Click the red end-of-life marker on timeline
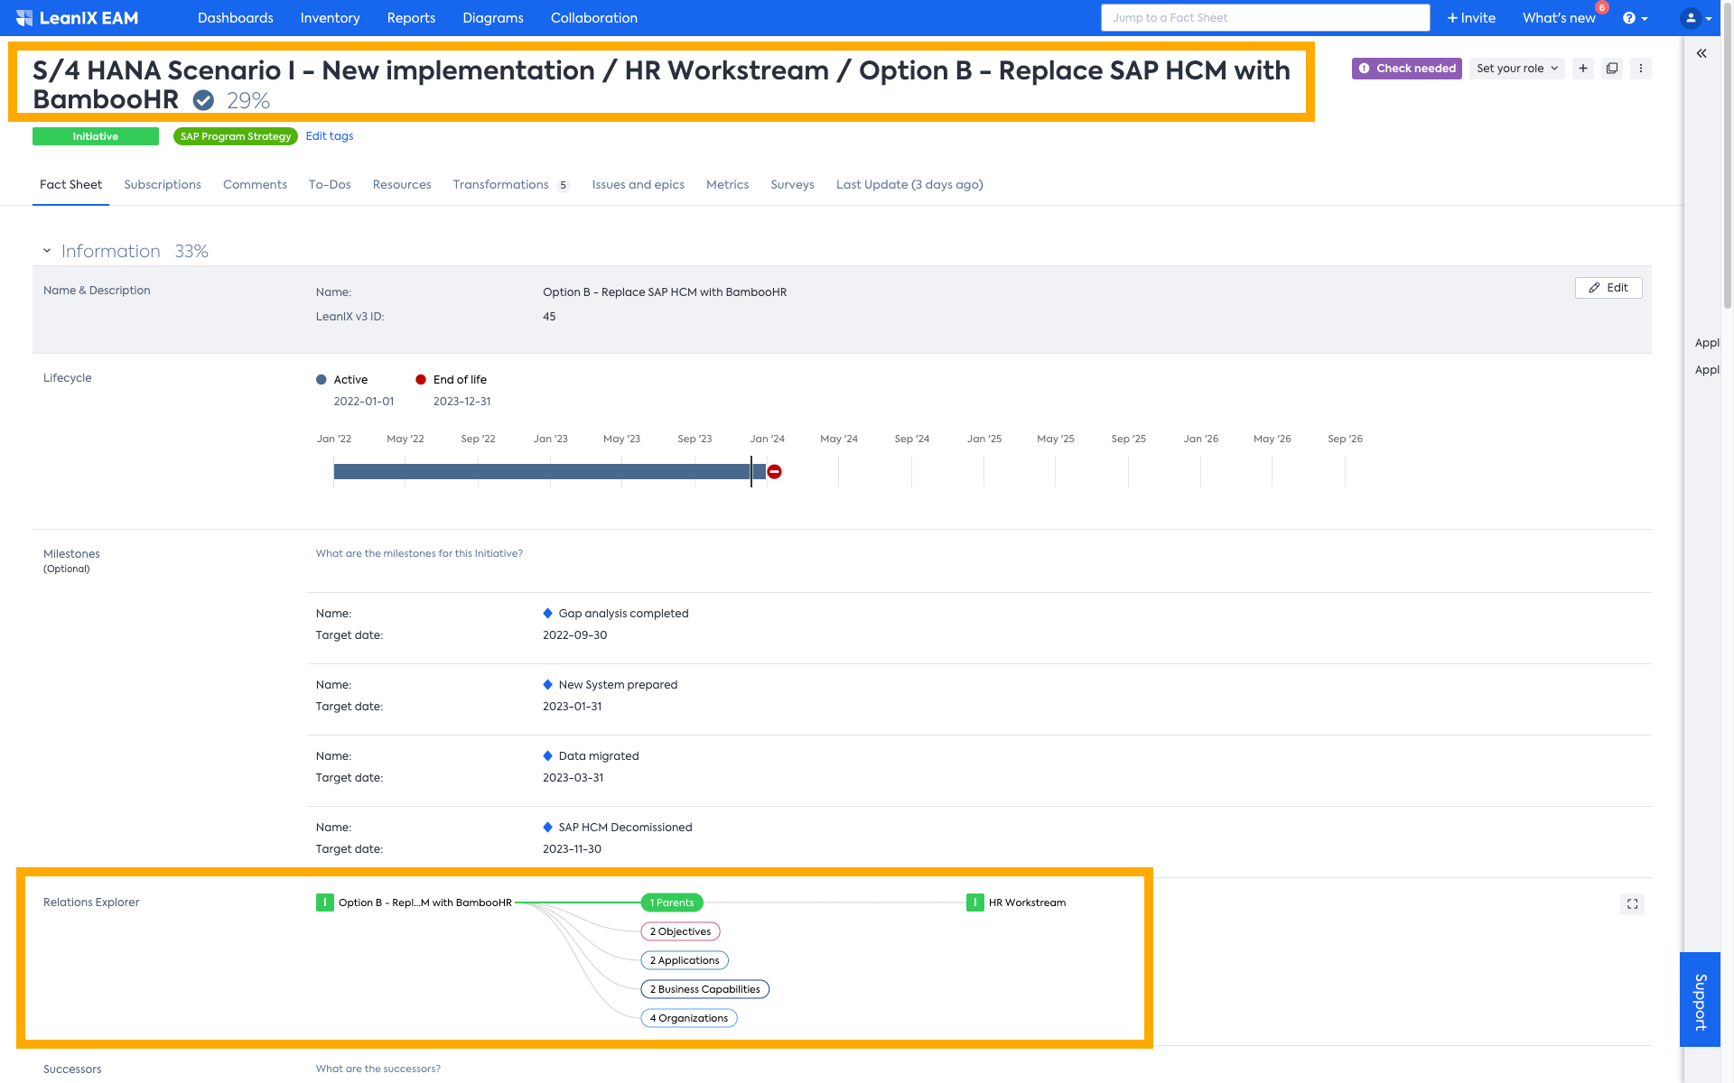 coord(774,471)
